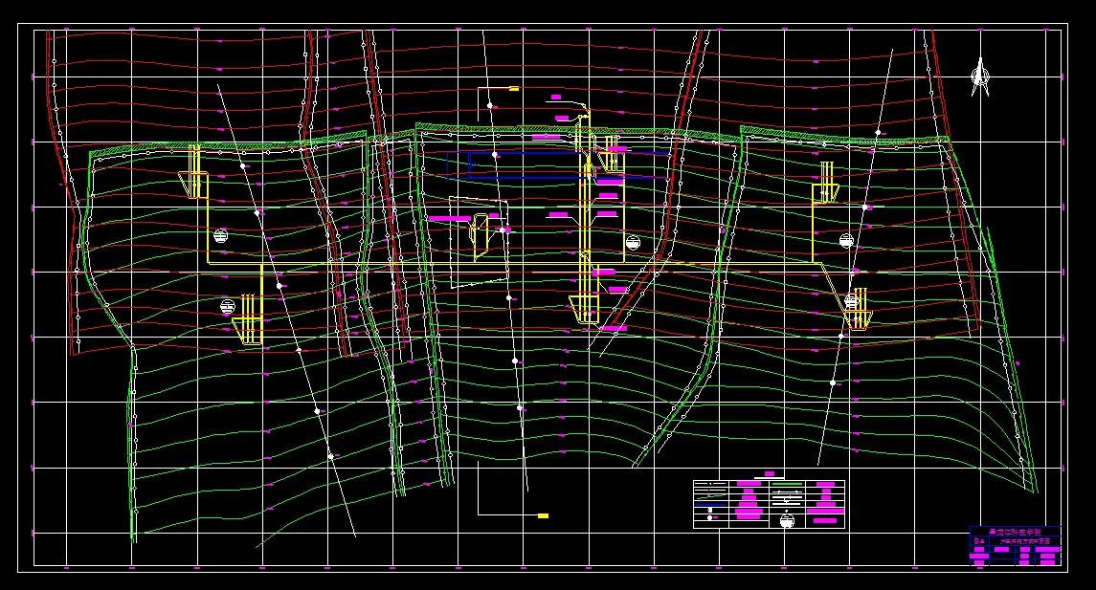
Task: Click the yellow tag at the bottom leader line
Action: pyautogui.click(x=543, y=516)
